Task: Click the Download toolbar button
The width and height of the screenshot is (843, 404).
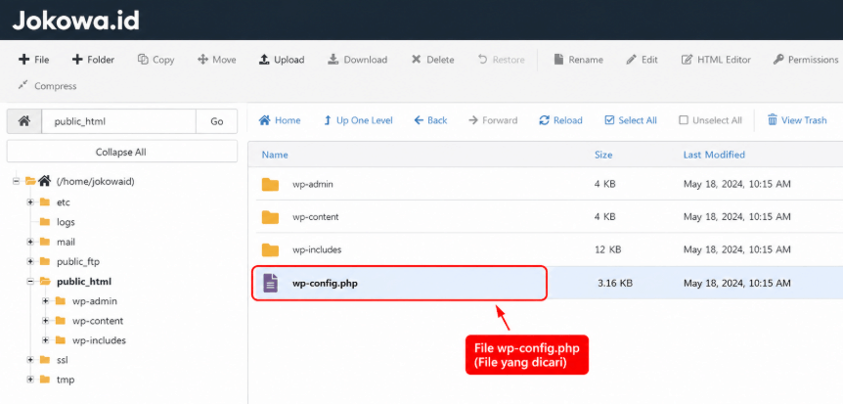Action: 358,60
